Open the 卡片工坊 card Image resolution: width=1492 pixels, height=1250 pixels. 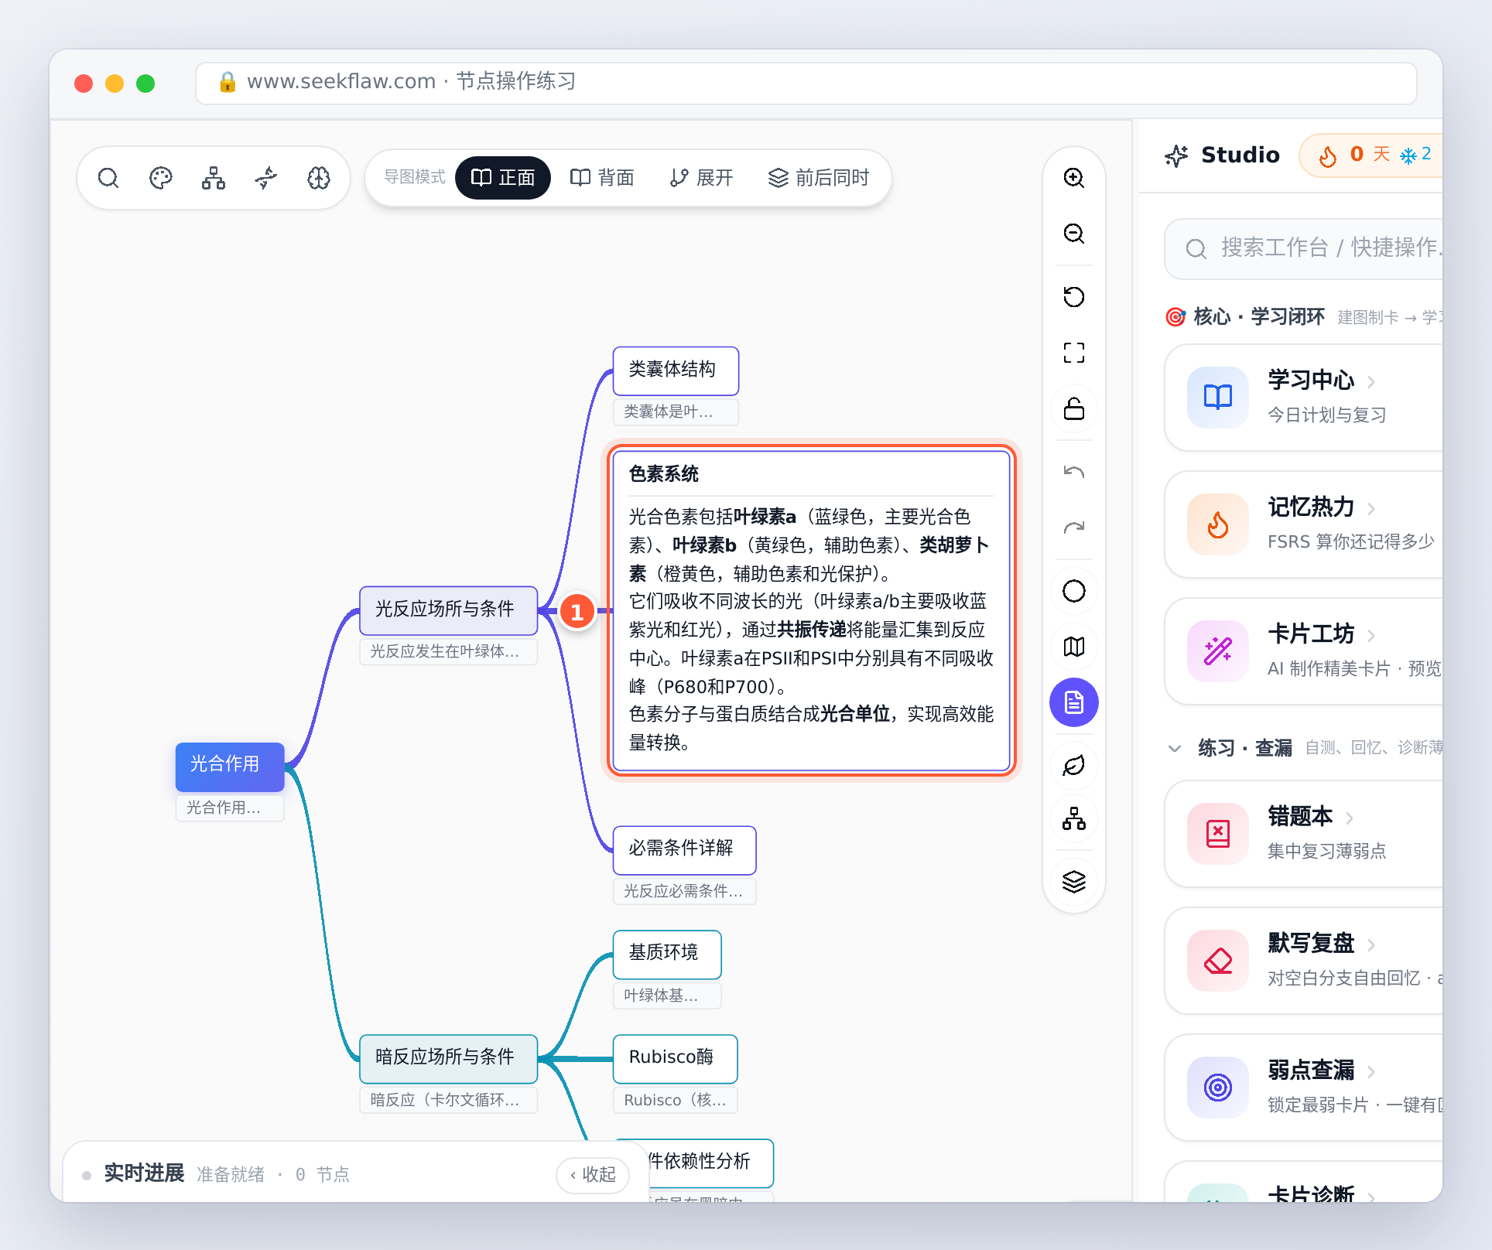pos(1303,651)
